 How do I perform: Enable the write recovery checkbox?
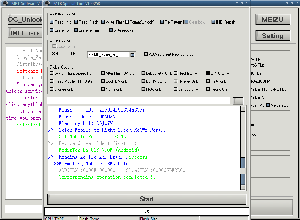111,30
